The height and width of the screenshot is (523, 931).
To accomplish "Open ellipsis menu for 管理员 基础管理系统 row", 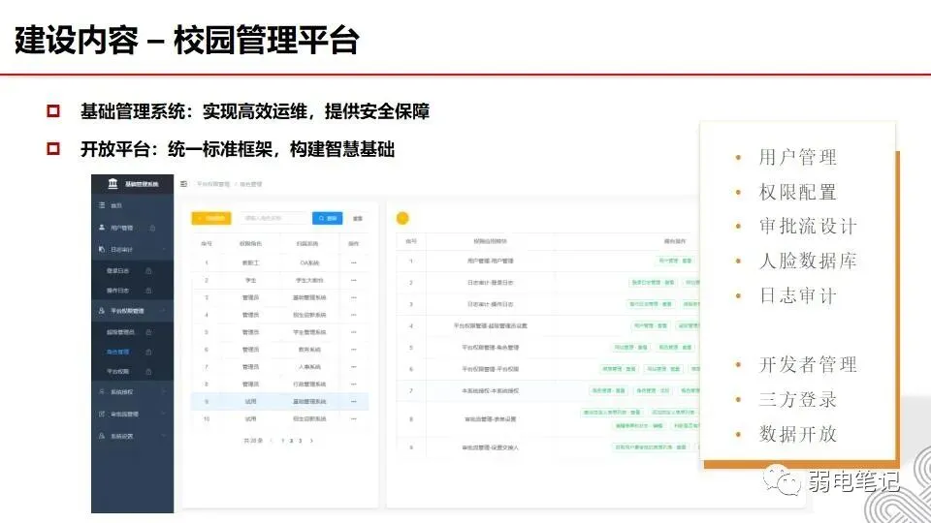I will click(354, 297).
